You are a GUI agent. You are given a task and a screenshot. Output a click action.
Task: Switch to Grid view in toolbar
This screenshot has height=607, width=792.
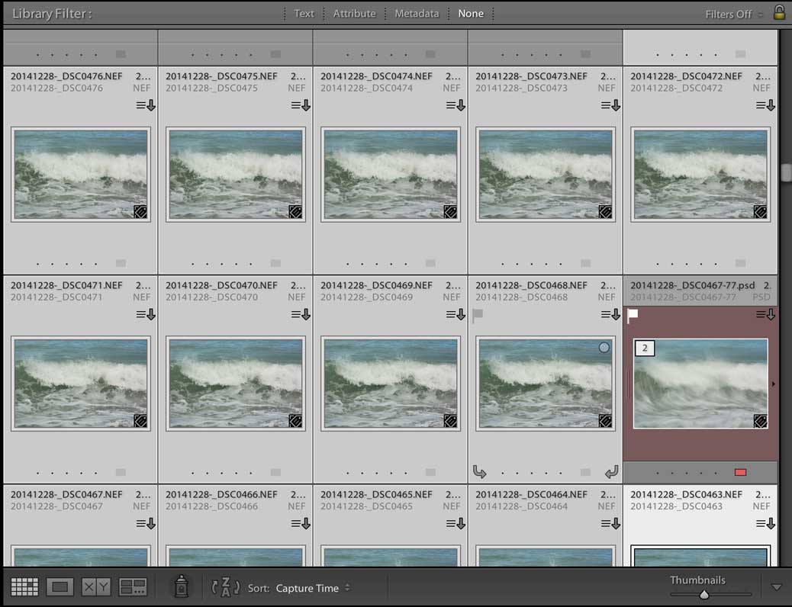(x=24, y=587)
